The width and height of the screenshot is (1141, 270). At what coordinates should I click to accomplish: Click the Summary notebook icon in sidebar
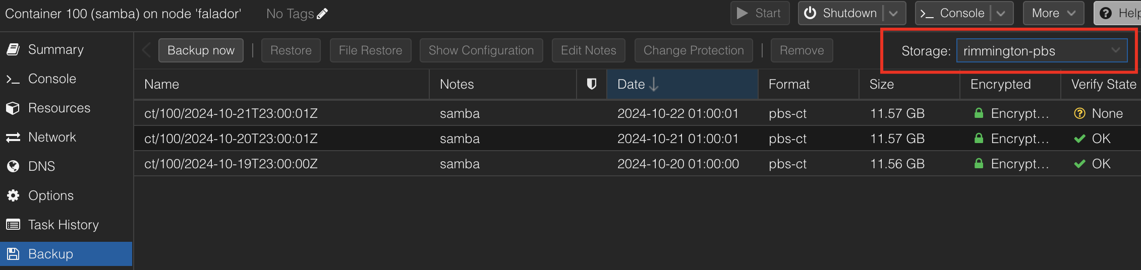[13, 49]
